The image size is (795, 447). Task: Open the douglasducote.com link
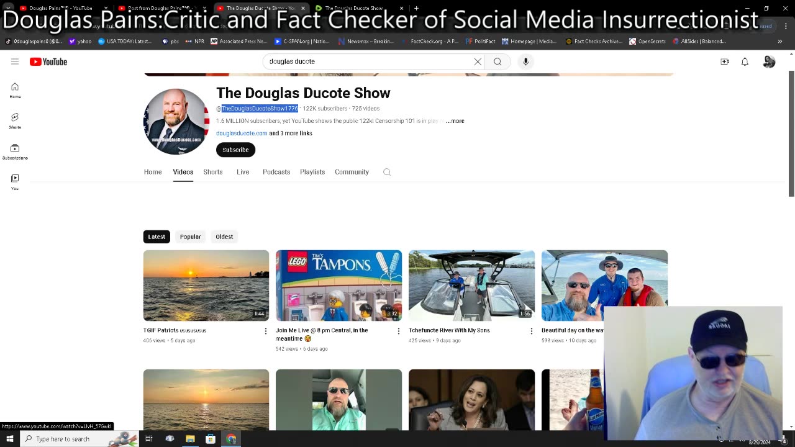[x=242, y=133]
